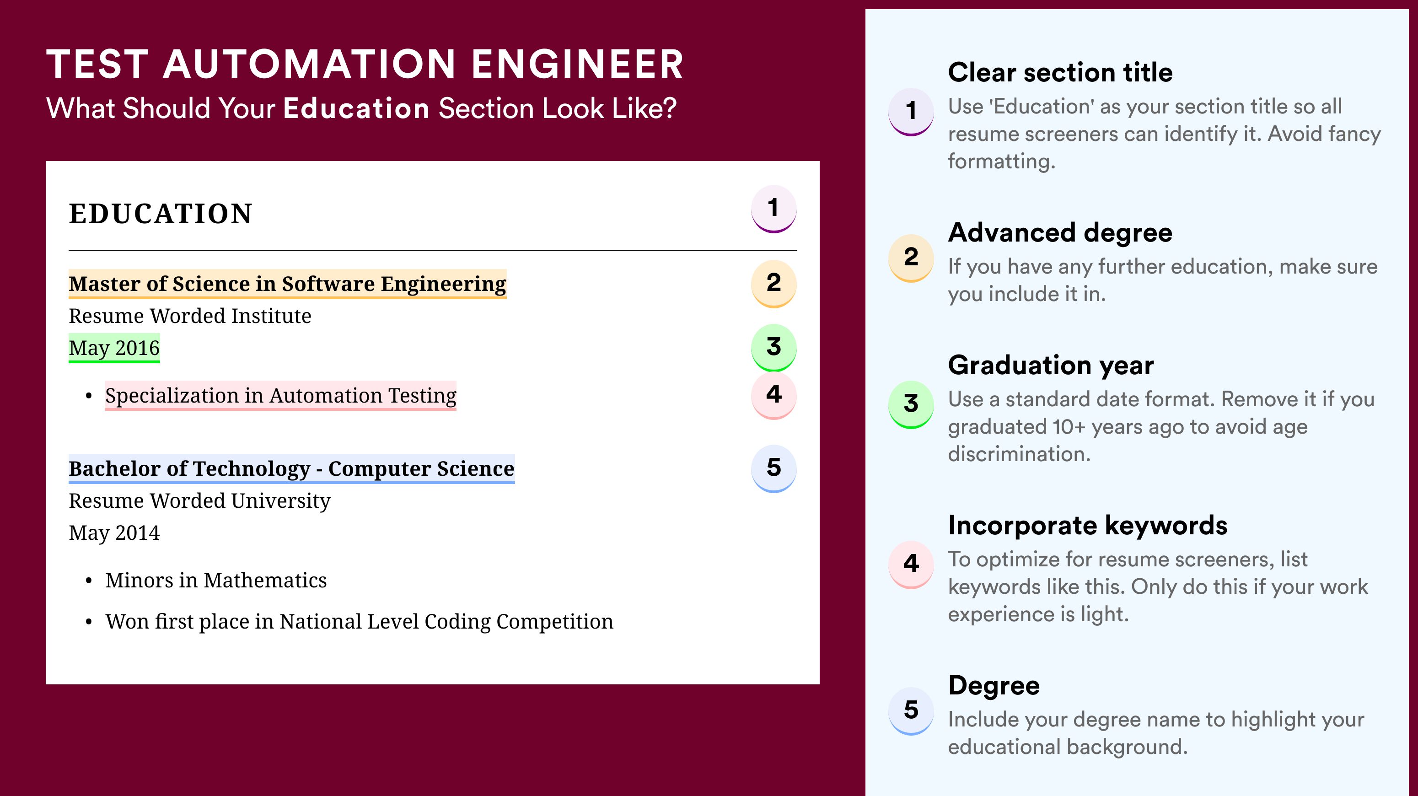Click the highlighted Bachelor of Technology - Computer Science
The width and height of the screenshot is (1418, 796).
coord(292,469)
